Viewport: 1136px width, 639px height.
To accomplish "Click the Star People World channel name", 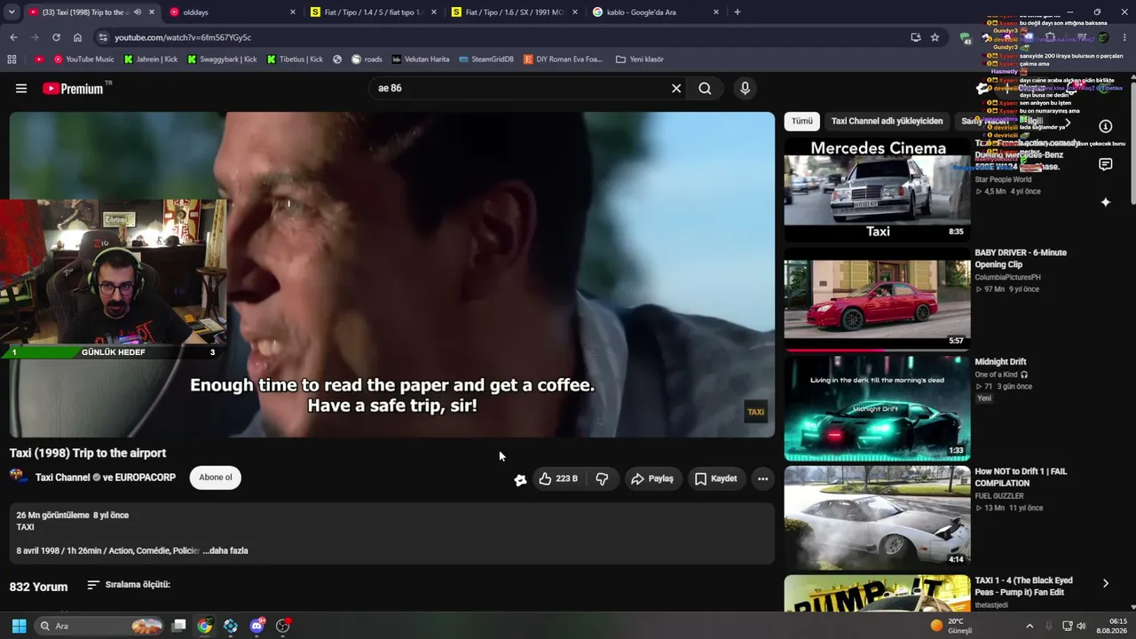I will 1003,179.
